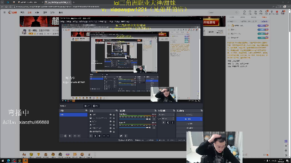Pop out the OBS Audio Mixer dock
Screen dimensions: 291x163
tap(155, 110)
